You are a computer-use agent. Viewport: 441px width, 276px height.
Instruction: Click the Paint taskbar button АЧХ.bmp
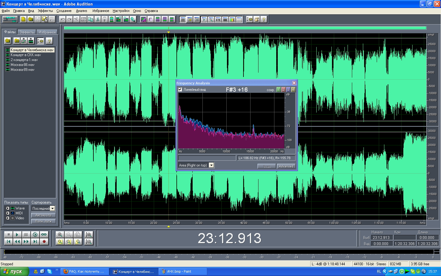[x=183, y=271]
